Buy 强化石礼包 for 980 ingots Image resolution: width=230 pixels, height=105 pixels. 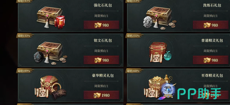coord(101,25)
